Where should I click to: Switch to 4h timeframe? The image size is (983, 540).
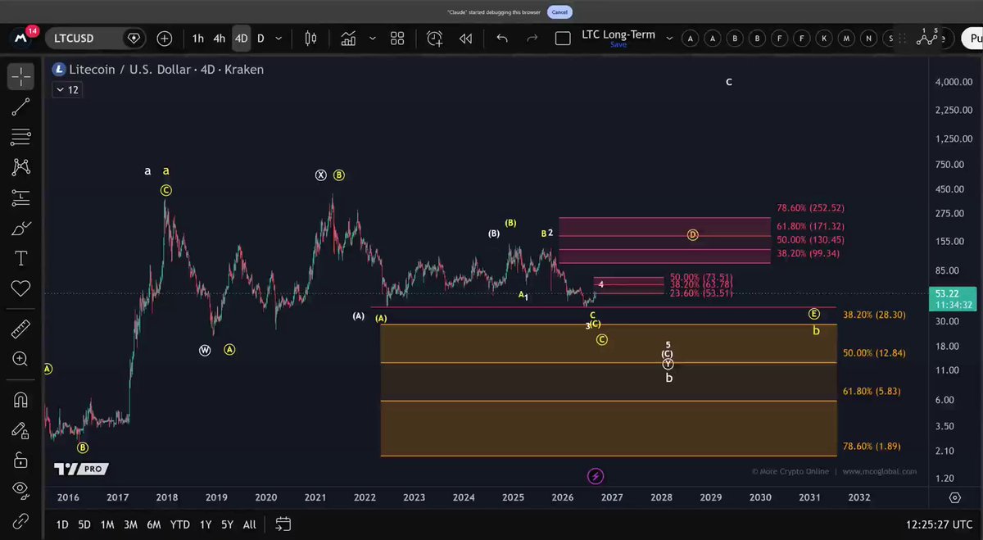pyautogui.click(x=220, y=39)
